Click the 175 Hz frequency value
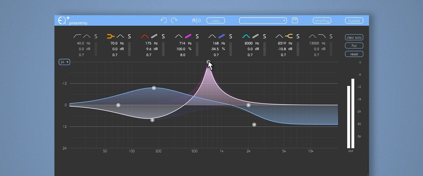Screen dimensions: 423x176 (148, 43)
